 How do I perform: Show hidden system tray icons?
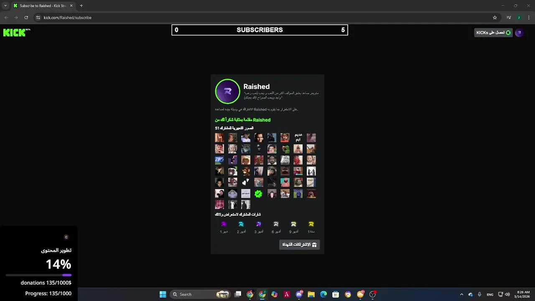coord(461,294)
